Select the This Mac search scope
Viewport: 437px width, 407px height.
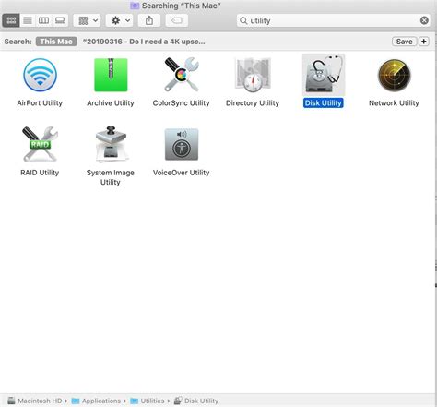(x=56, y=42)
